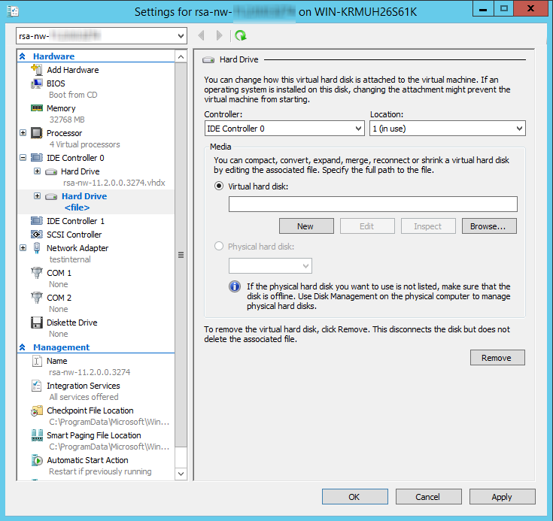Click the Diskette Drive icon
Image resolution: width=553 pixels, height=521 pixels.
click(36, 323)
